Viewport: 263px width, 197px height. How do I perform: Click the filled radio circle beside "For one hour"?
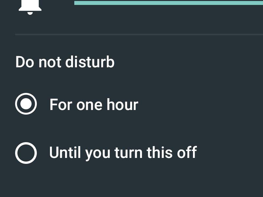click(26, 104)
